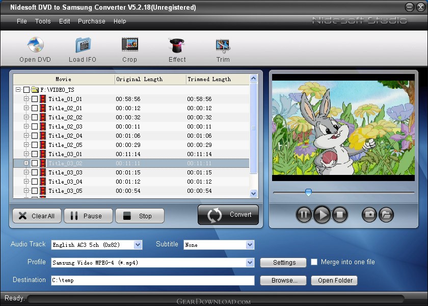Click the Open DVD toolbar icon
The width and height of the screenshot is (428, 306).
click(36, 44)
